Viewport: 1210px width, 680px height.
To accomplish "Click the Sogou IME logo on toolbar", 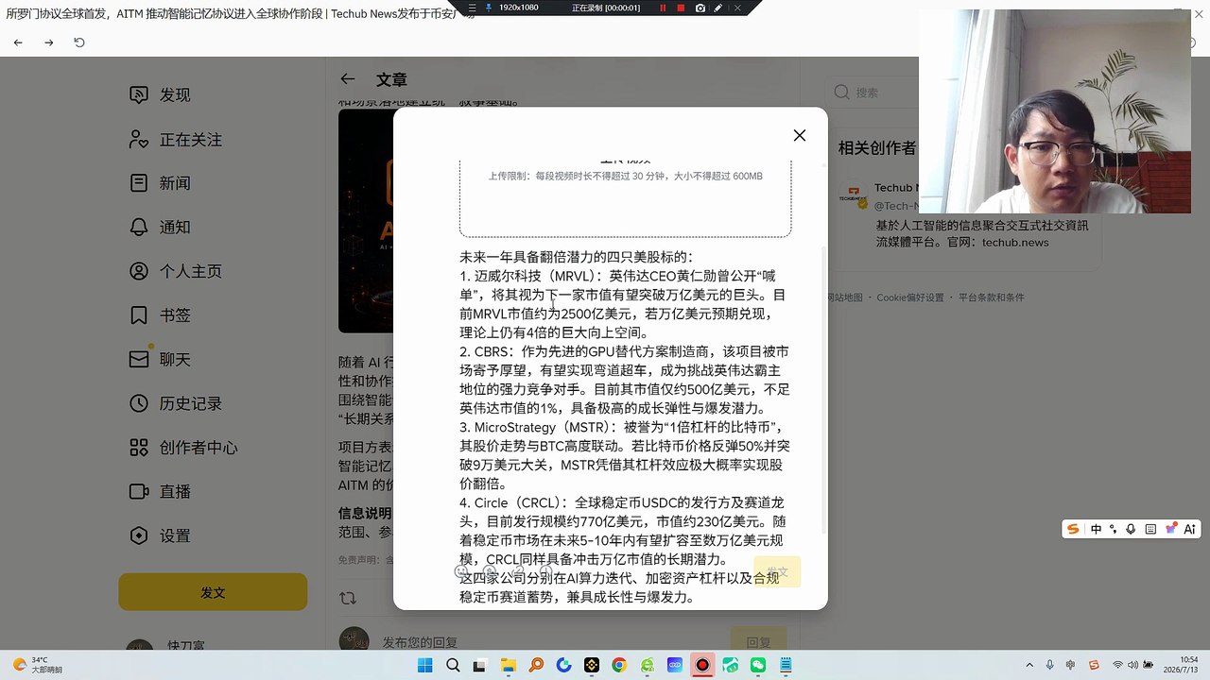I will pos(1073,530).
